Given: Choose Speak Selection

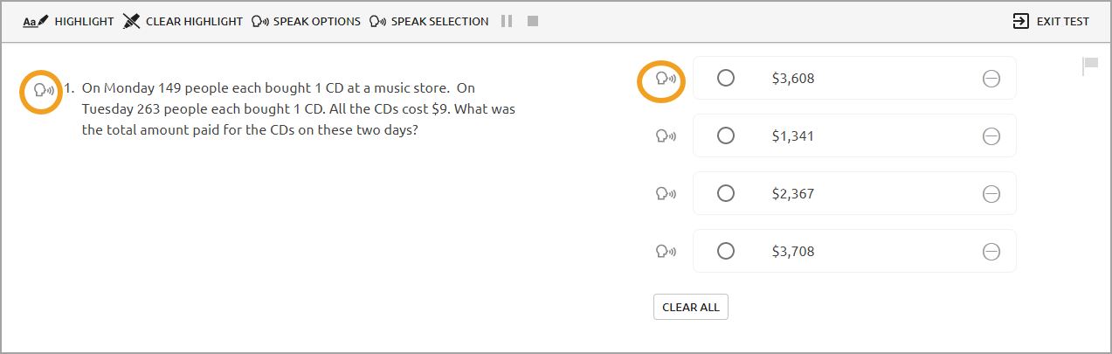Looking at the screenshot, I should (429, 21).
